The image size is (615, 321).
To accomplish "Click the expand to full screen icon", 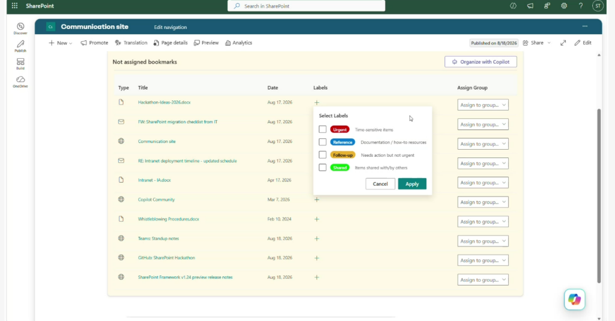I will [563, 43].
